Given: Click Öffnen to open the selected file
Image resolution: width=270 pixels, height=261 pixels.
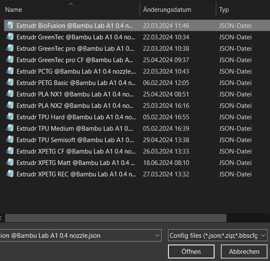Looking at the screenshot, I should coord(191,252).
